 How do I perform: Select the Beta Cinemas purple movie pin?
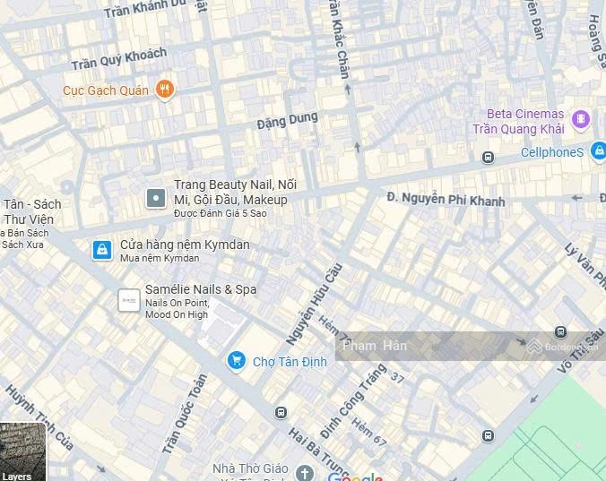[581, 120]
